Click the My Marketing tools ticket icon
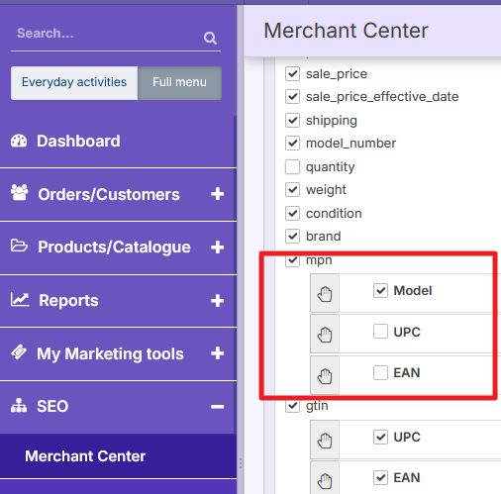Image resolution: width=501 pixels, height=494 pixels. 19,352
